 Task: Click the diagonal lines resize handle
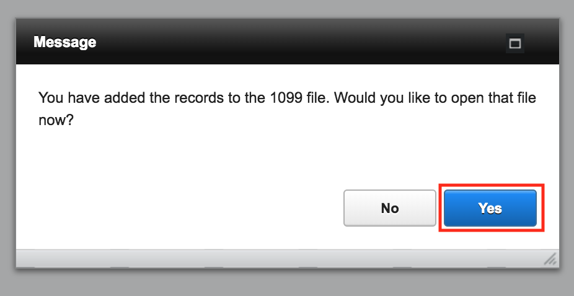[x=550, y=259]
